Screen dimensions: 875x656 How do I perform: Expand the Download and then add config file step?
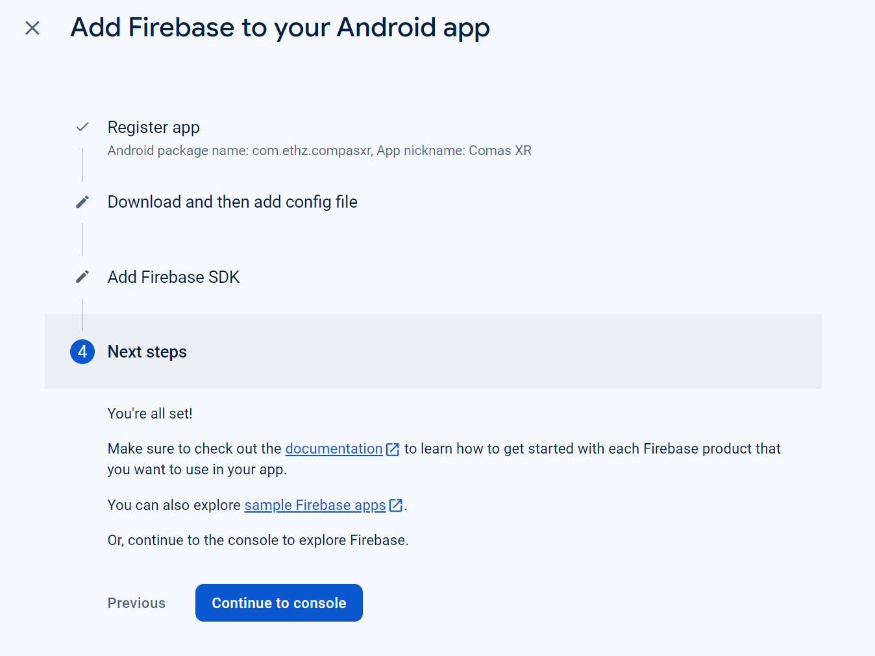coord(232,202)
